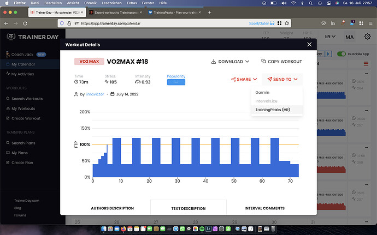Open AUTHORS DESCRIPTION tab

113,208
